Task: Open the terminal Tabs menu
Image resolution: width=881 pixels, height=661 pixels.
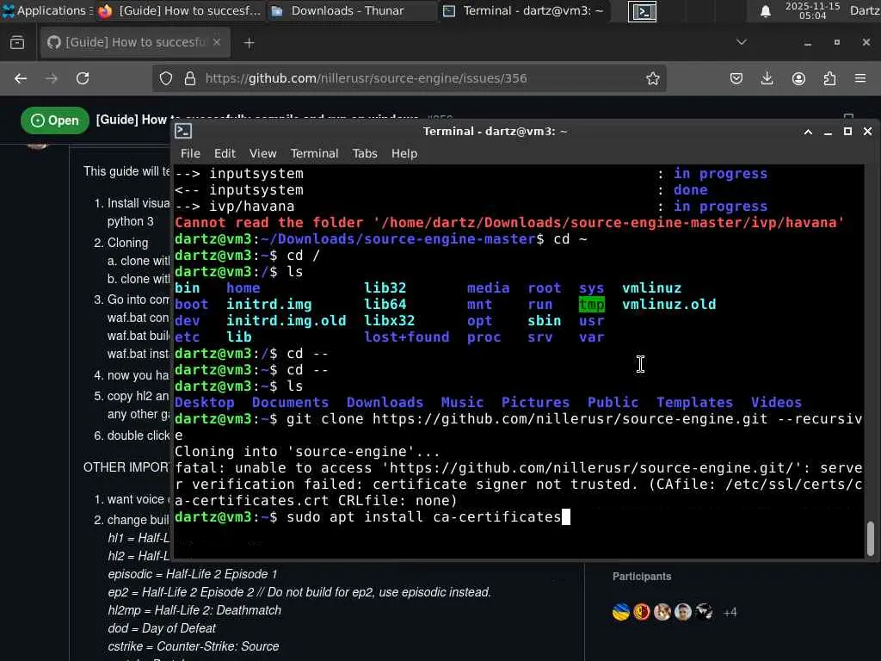Action: click(365, 153)
